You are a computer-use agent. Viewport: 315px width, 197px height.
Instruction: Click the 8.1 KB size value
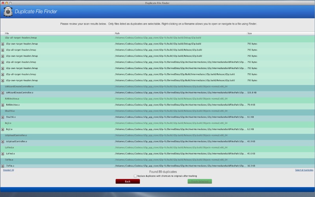pyautogui.click(x=250, y=117)
